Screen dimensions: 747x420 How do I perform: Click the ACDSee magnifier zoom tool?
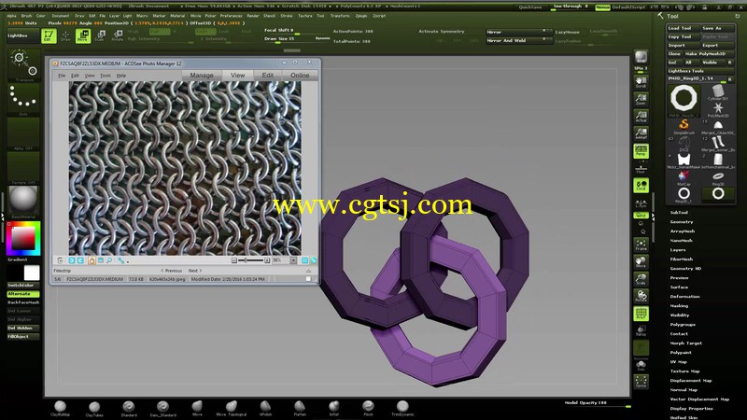click(x=109, y=260)
